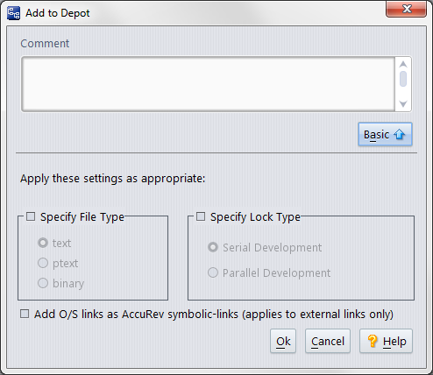This screenshot has width=433, height=375.
Task: Check Add O/S links as symbolic-links option
Action: tap(25, 314)
